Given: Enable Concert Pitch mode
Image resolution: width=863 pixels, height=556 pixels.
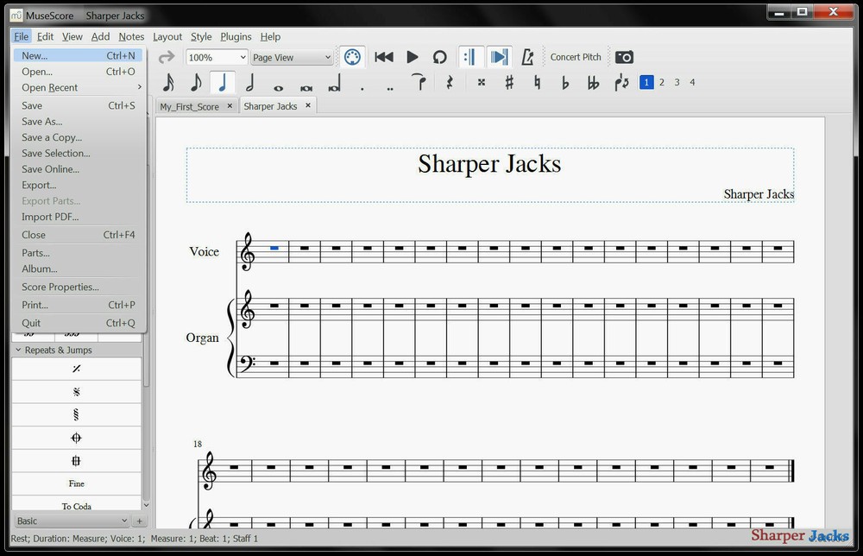Looking at the screenshot, I should [x=576, y=56].
